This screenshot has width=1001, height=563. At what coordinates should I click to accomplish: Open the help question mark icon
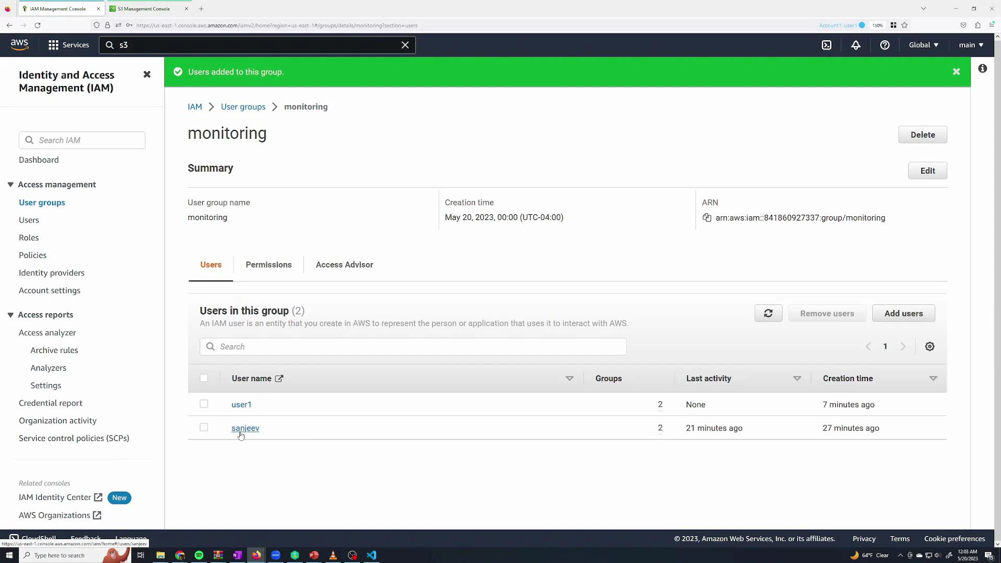885,45
